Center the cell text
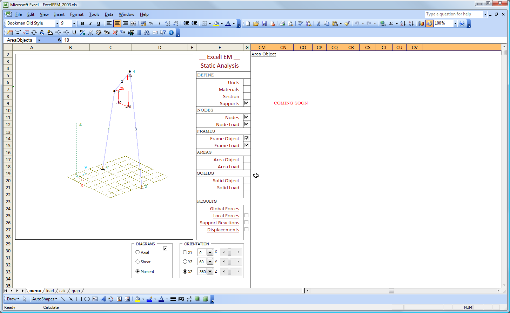510x313 pixels. coord(117,23)
